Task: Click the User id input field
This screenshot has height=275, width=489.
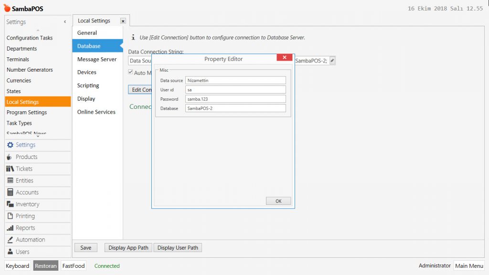Action: 235,90
